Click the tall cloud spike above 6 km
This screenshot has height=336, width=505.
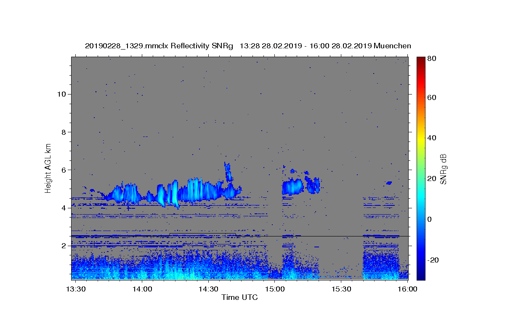click(x=228, y=171)
